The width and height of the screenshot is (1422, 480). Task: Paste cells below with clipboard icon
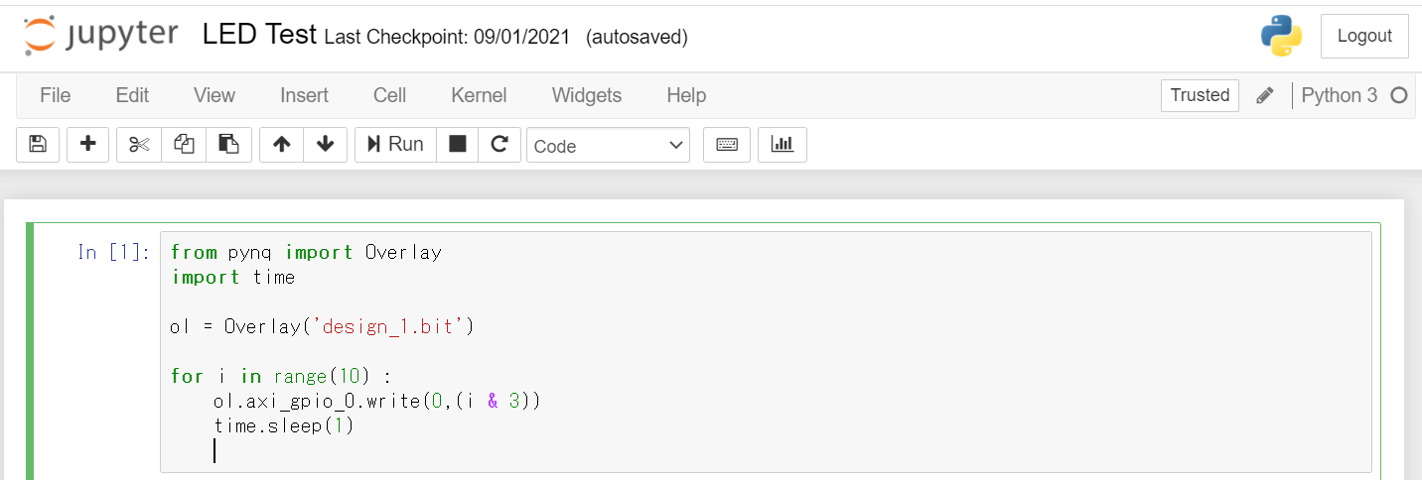(x=228, y=145)
